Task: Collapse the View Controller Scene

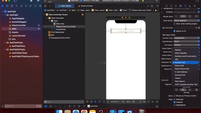Action: (x=44, y=15)
